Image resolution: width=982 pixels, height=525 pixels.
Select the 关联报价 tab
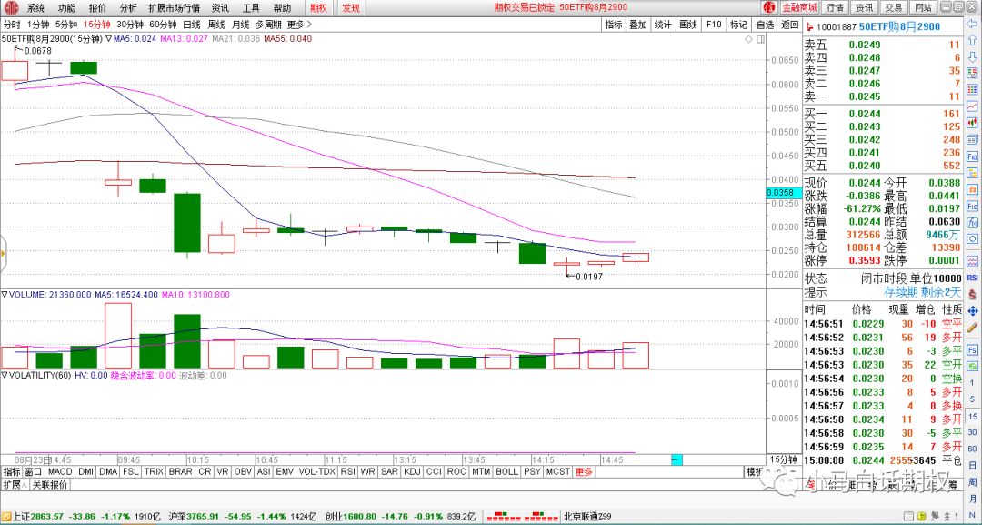pos(50,485)
